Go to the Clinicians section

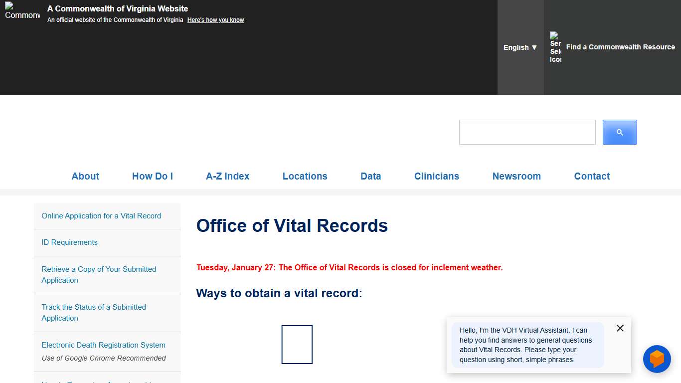pyautogui.click(x=436, y=176)
